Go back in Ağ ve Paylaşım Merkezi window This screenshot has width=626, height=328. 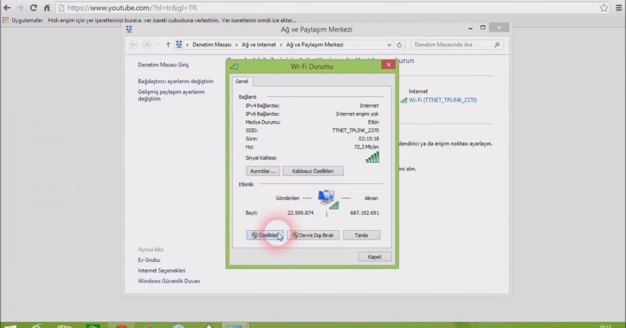tap(134, 45)
